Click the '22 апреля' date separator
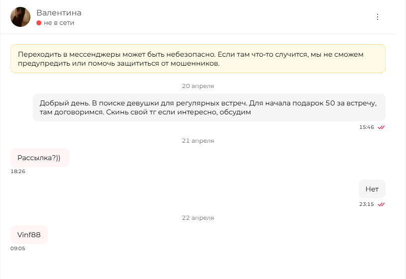This screenshot has width=406, height=279. click(x=198, y=218)
